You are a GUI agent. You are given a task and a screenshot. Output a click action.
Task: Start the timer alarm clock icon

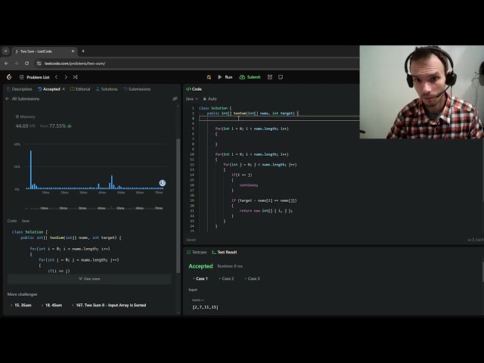pyautogui.click(x=270, y=77)
